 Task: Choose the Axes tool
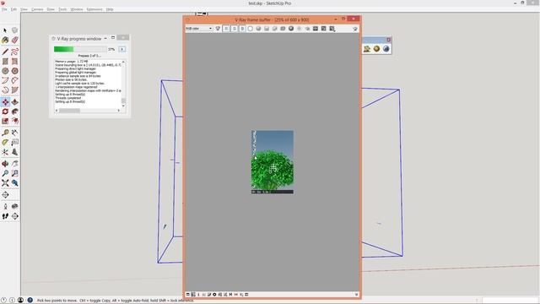[5, 152]
